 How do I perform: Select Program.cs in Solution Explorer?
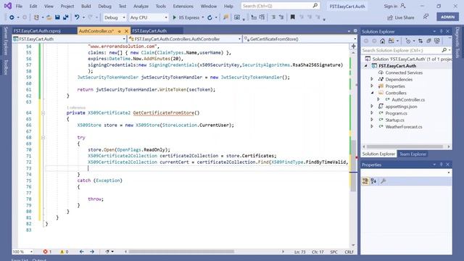click(396, 113)
